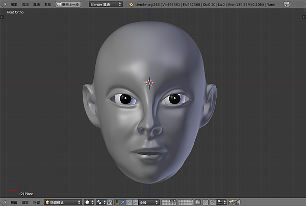The width and height of the screenshot is (306, 206).
Task: Click the 返回上一步 (back to previous) button
Action: point(68,4)
